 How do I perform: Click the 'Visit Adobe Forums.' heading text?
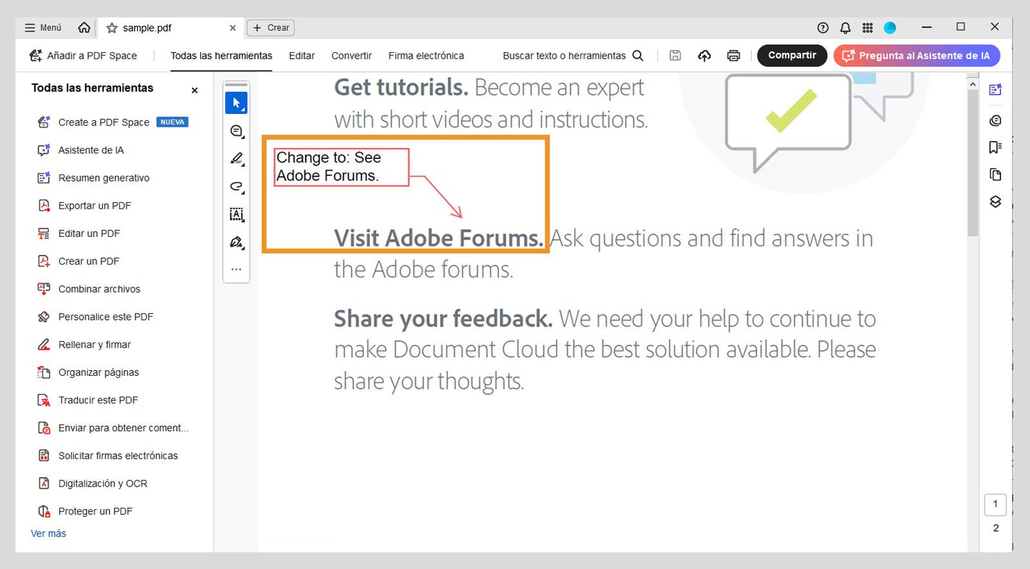pos(439,239)
